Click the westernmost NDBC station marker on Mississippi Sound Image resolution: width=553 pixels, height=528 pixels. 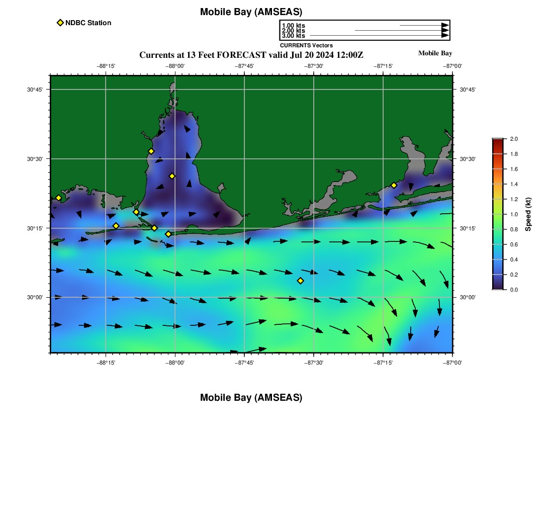[x=58, y=198]
